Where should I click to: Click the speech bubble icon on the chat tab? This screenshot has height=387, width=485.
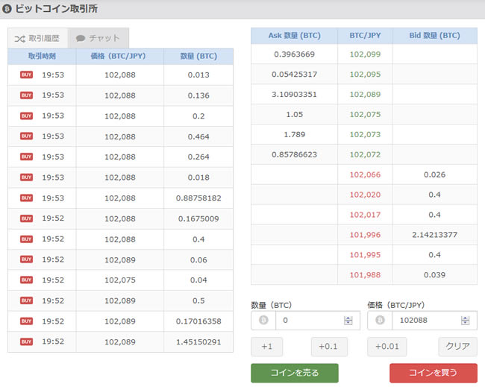(81, 38)
